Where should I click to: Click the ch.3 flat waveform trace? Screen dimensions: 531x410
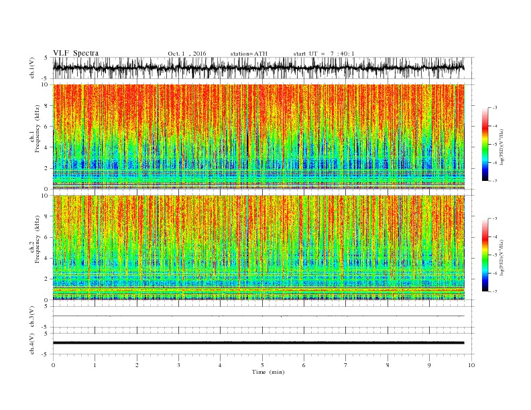pos(259,316)
